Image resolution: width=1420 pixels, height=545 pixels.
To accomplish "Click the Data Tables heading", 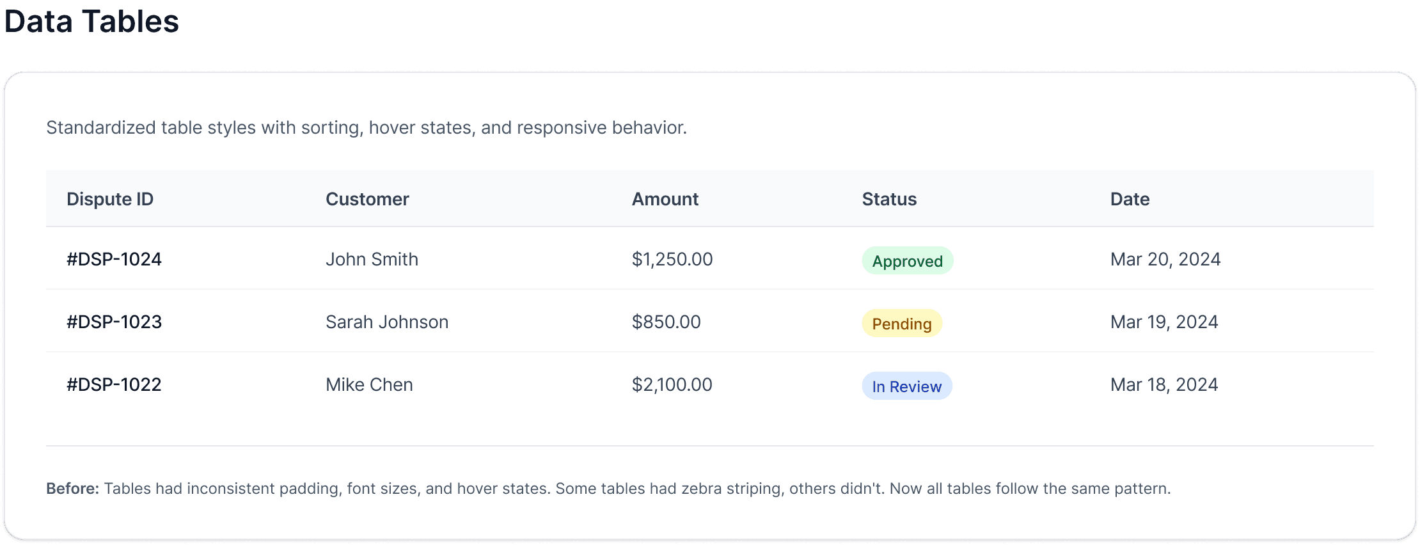I will 91,21.
